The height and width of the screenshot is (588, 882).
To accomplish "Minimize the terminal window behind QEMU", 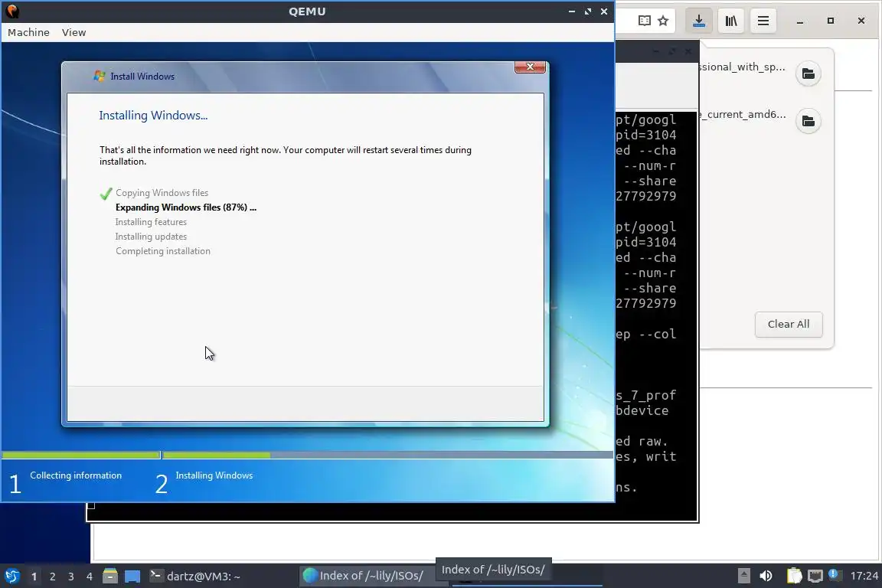I will (655, 51).
